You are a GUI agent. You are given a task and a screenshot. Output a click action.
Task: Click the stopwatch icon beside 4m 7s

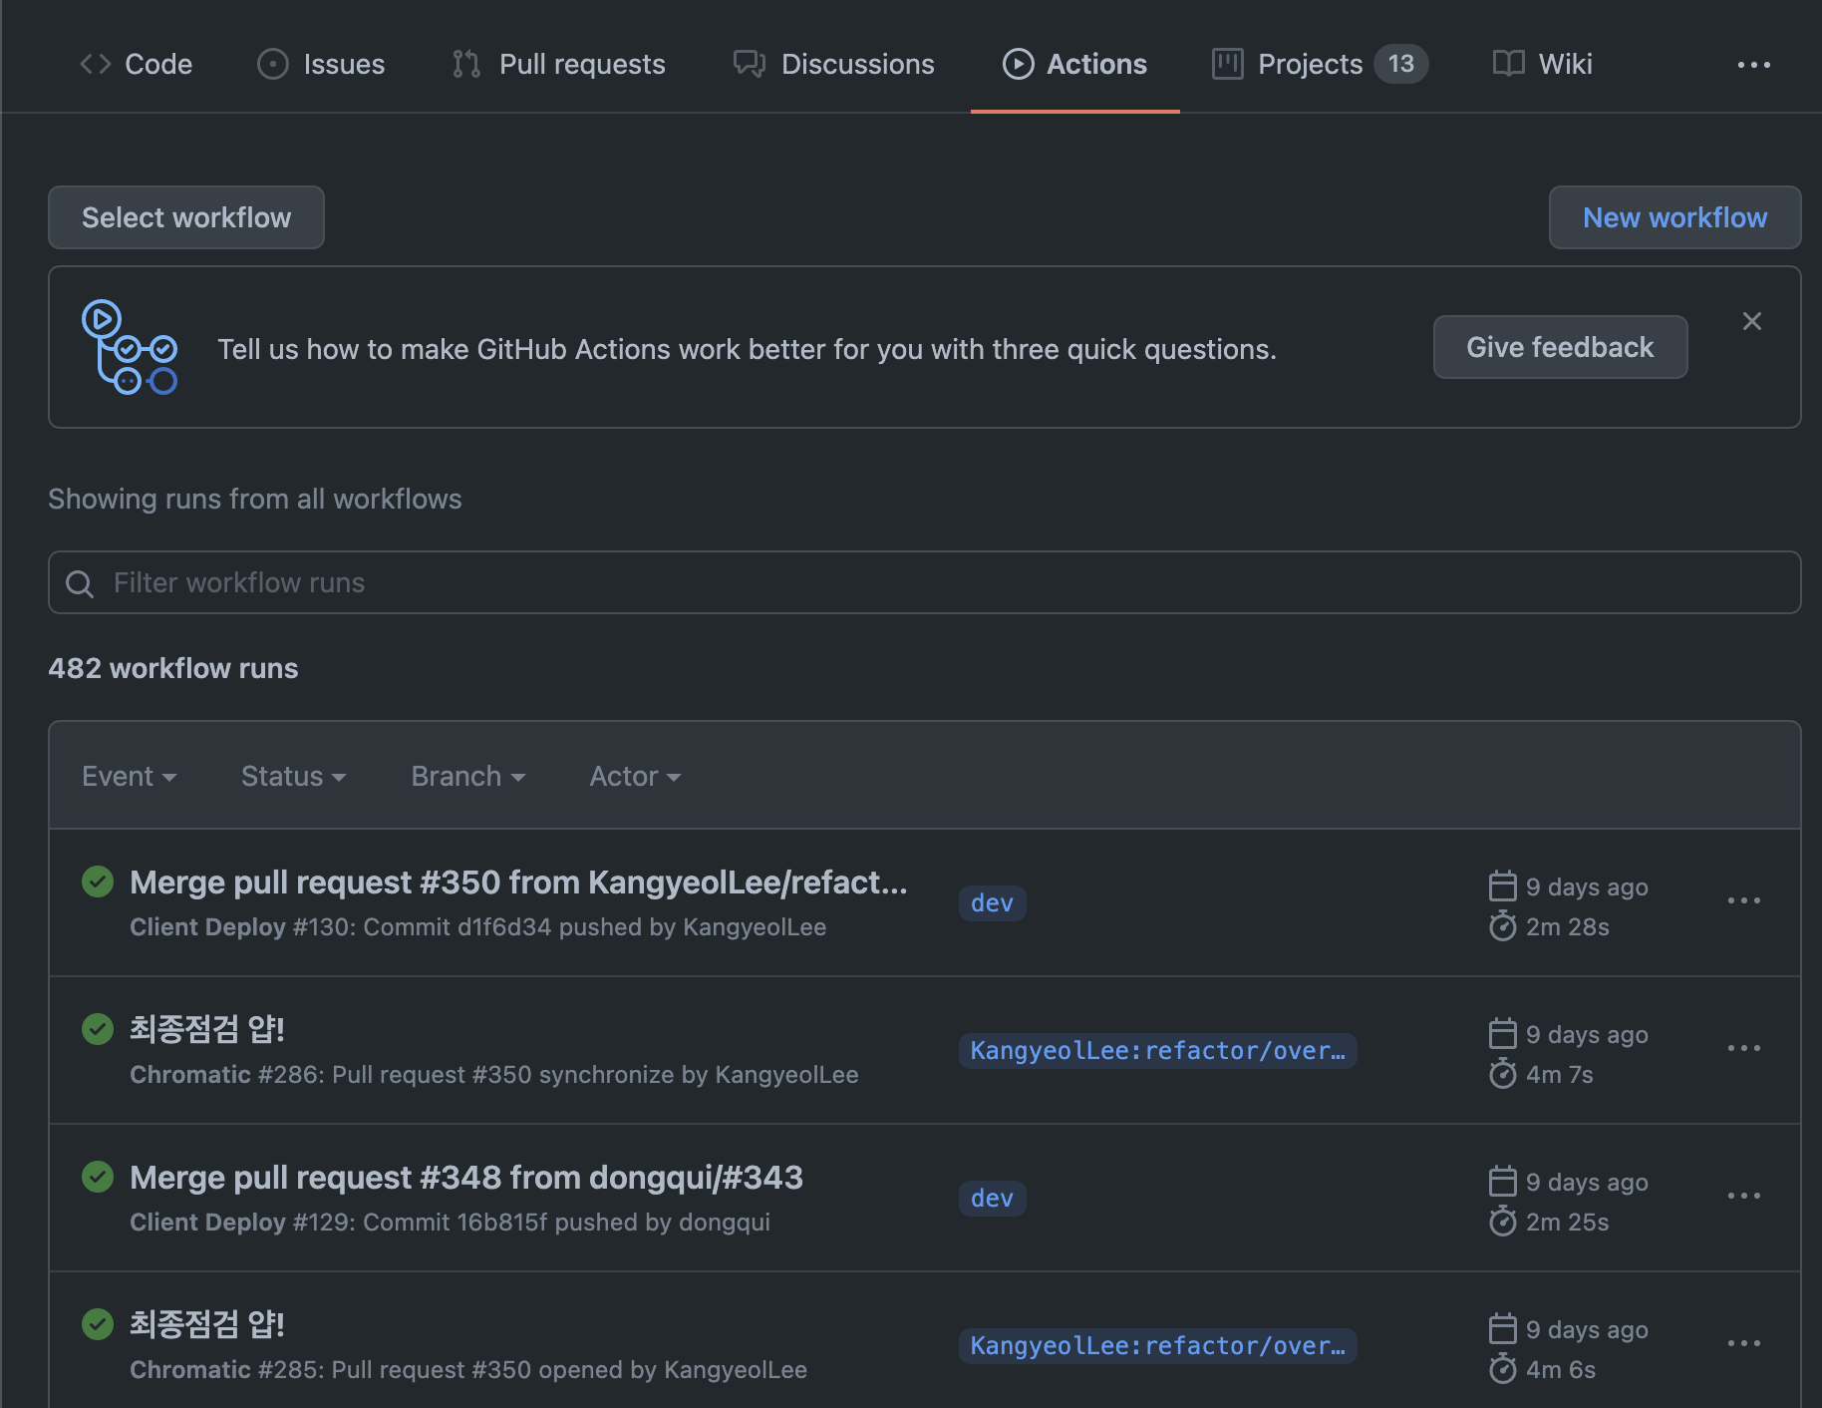tap(1503, 1074)
